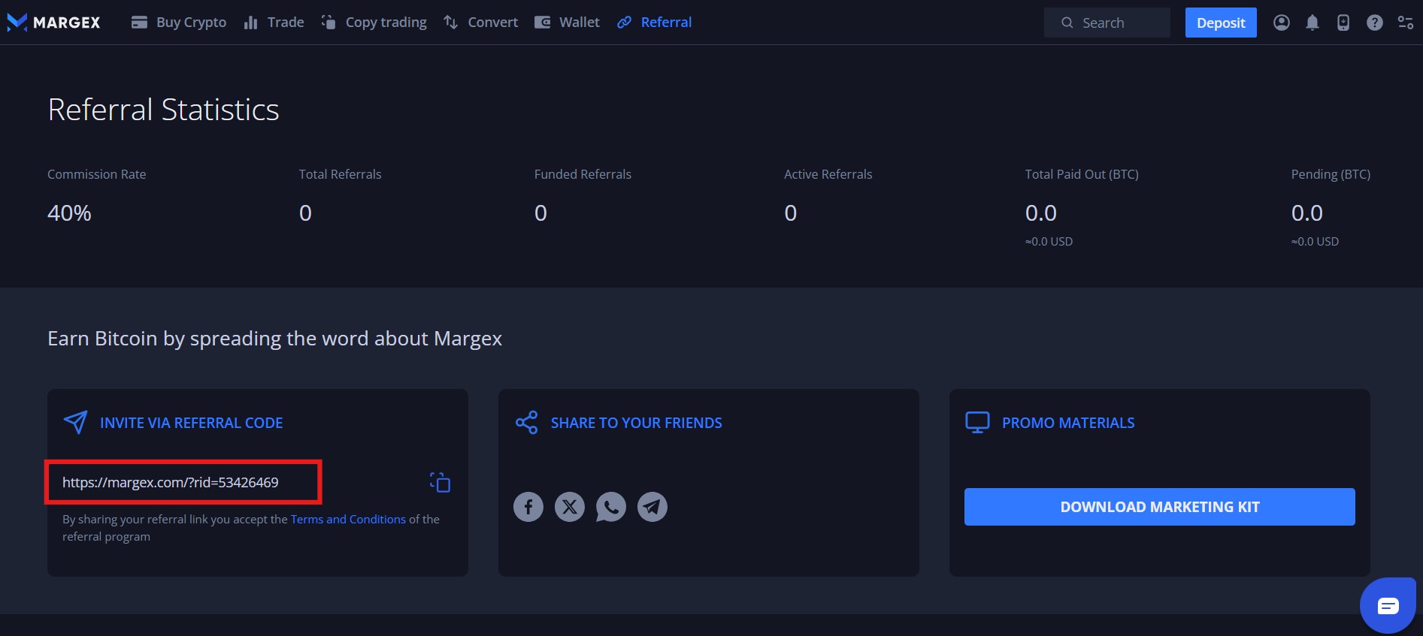Open the settings sliders icon

coord(1406,23)
